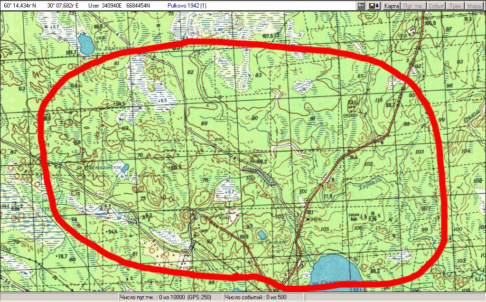Image resolution: width=486 pixels, height=302 pixels.
Task: Click the map image icon in toolbar
Action: 361,6
